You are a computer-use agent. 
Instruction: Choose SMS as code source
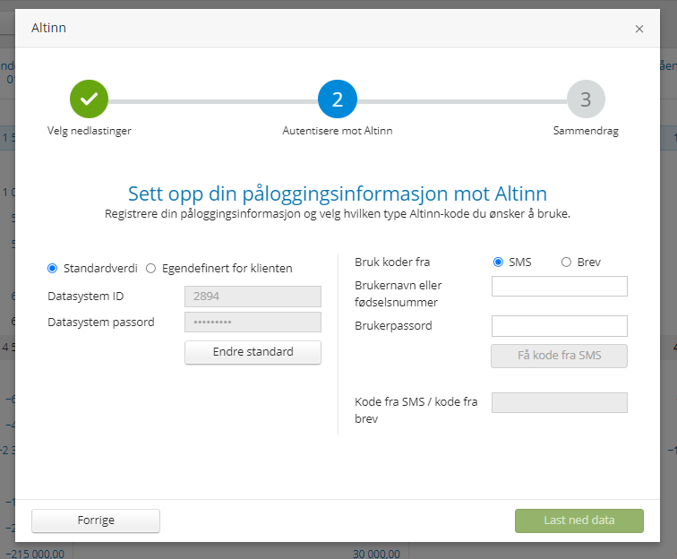pos(498,262)
